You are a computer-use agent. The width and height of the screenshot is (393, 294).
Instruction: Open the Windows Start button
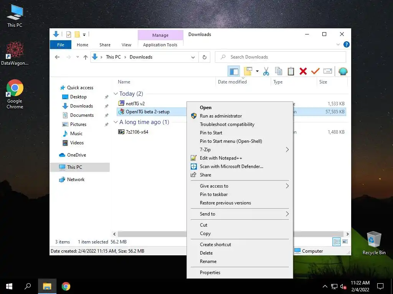[9, 286]
